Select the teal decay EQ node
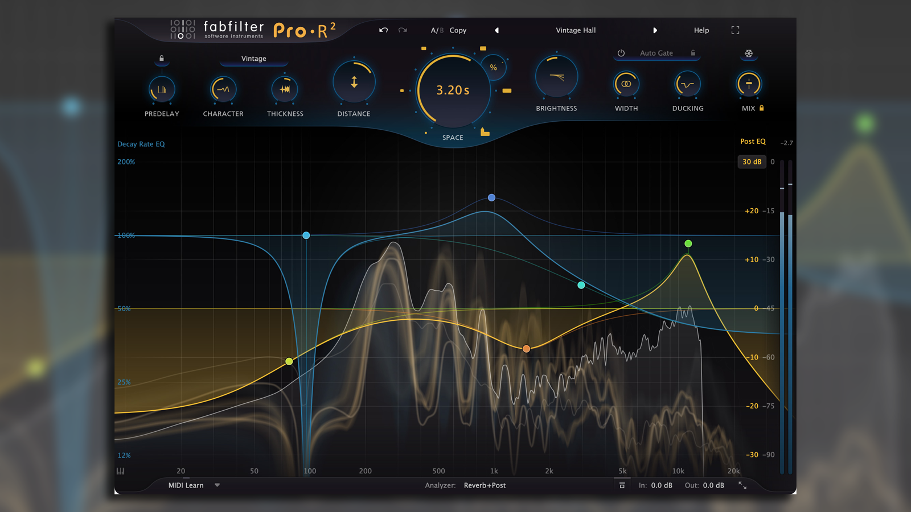 pos(581,285)
